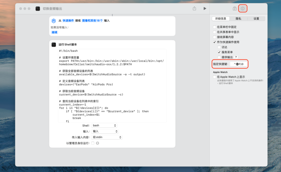
Task: Click the '# 获取全部音频设备的列表' comment line
Action: pos(76,71)
